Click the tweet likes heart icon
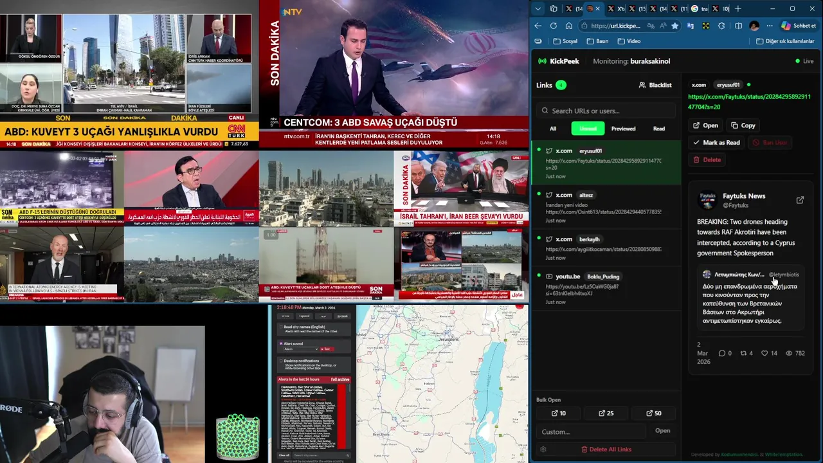Screen dimensions: 823x463 [x=764, y=353]
